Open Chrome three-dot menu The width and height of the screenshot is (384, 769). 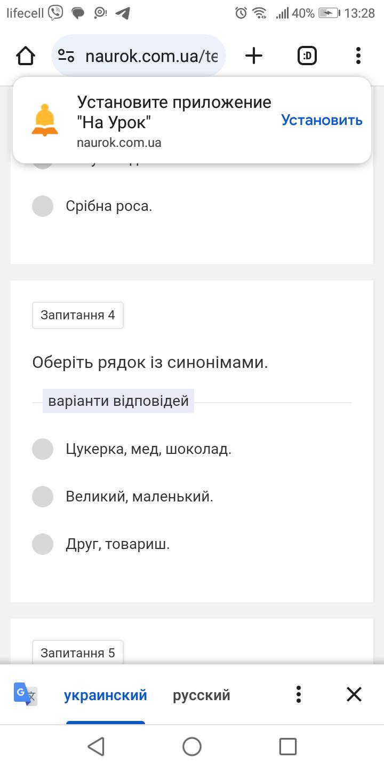tap(358, 56)
